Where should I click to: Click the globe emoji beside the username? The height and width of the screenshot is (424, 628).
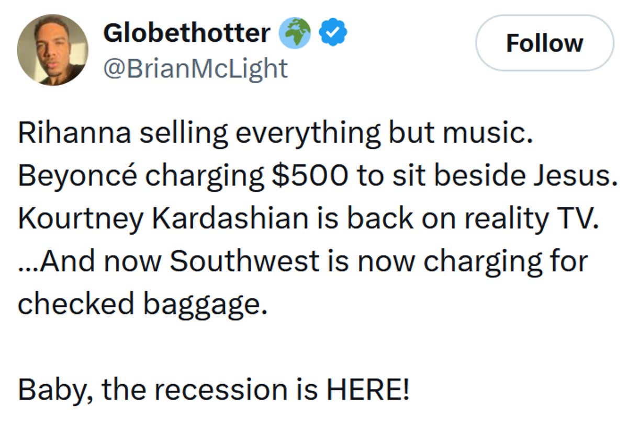pyautogui.click(x=296, y=31)
